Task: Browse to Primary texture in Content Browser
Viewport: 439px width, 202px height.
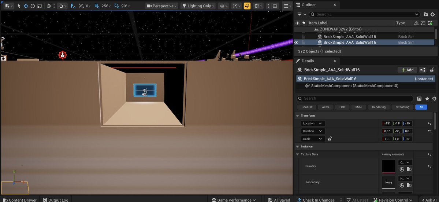Action: (x=409, y=169)
